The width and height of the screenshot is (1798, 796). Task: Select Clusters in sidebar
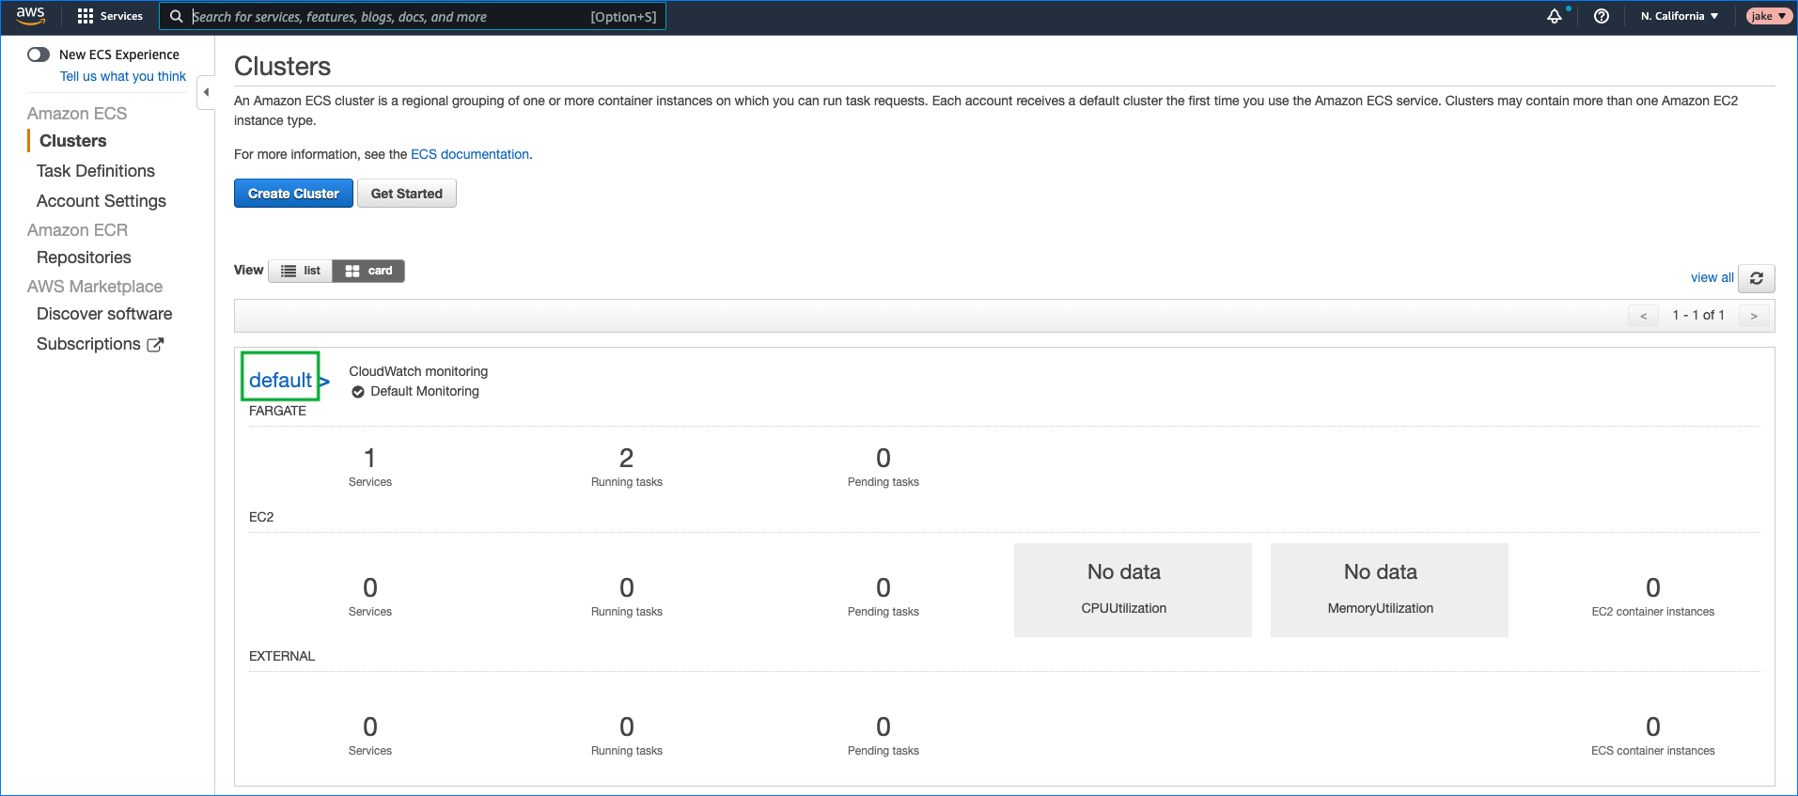[73, 141]
